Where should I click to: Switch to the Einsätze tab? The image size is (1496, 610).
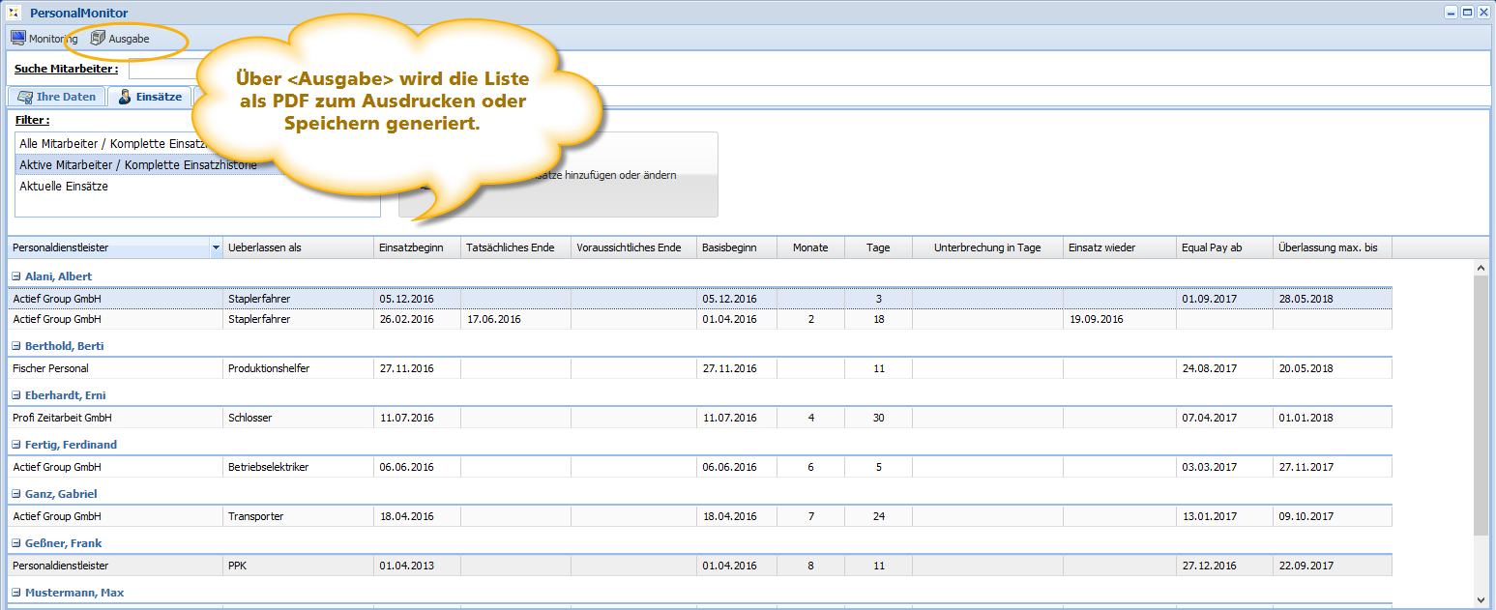click(x=149, y=97)
